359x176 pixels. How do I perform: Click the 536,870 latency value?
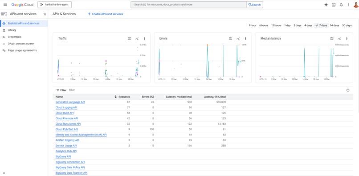click(x=221, y=102)
